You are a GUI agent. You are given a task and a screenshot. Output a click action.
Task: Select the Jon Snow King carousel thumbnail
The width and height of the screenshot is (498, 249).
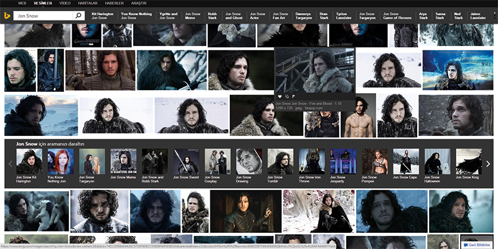coord(469,161)
